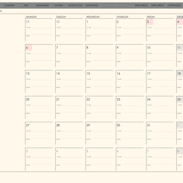183x183 pixels.
Task: Click the to-do line under day 13
Action: point(43,80)
